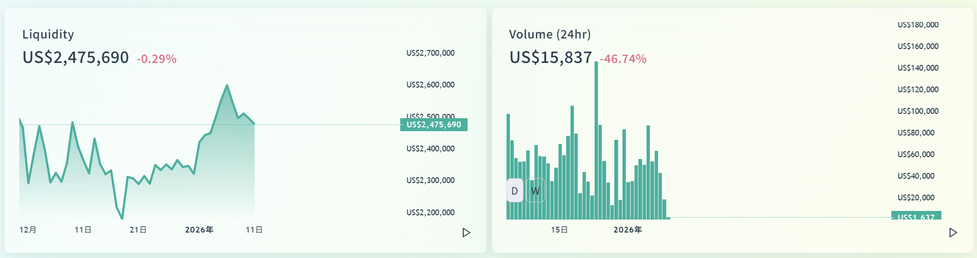The height and width of the screenshot is (258, 977).
Task: Click the US$2,700,000 label on the Liquidity axis
Action: tap(431, 53)
